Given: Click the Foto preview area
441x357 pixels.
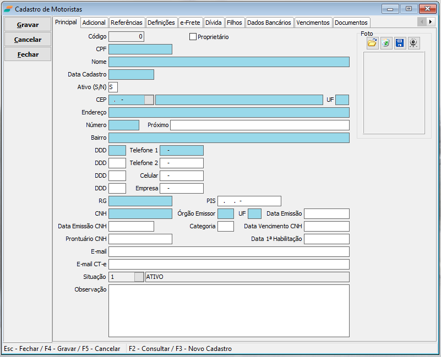Looking at the screenshot, I should [x=394, y=92].
